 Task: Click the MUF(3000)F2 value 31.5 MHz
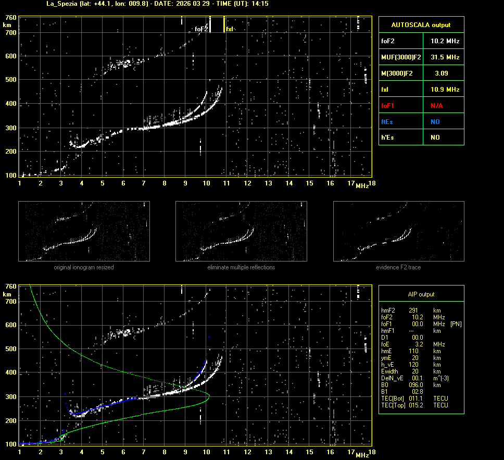pos(445,57)
